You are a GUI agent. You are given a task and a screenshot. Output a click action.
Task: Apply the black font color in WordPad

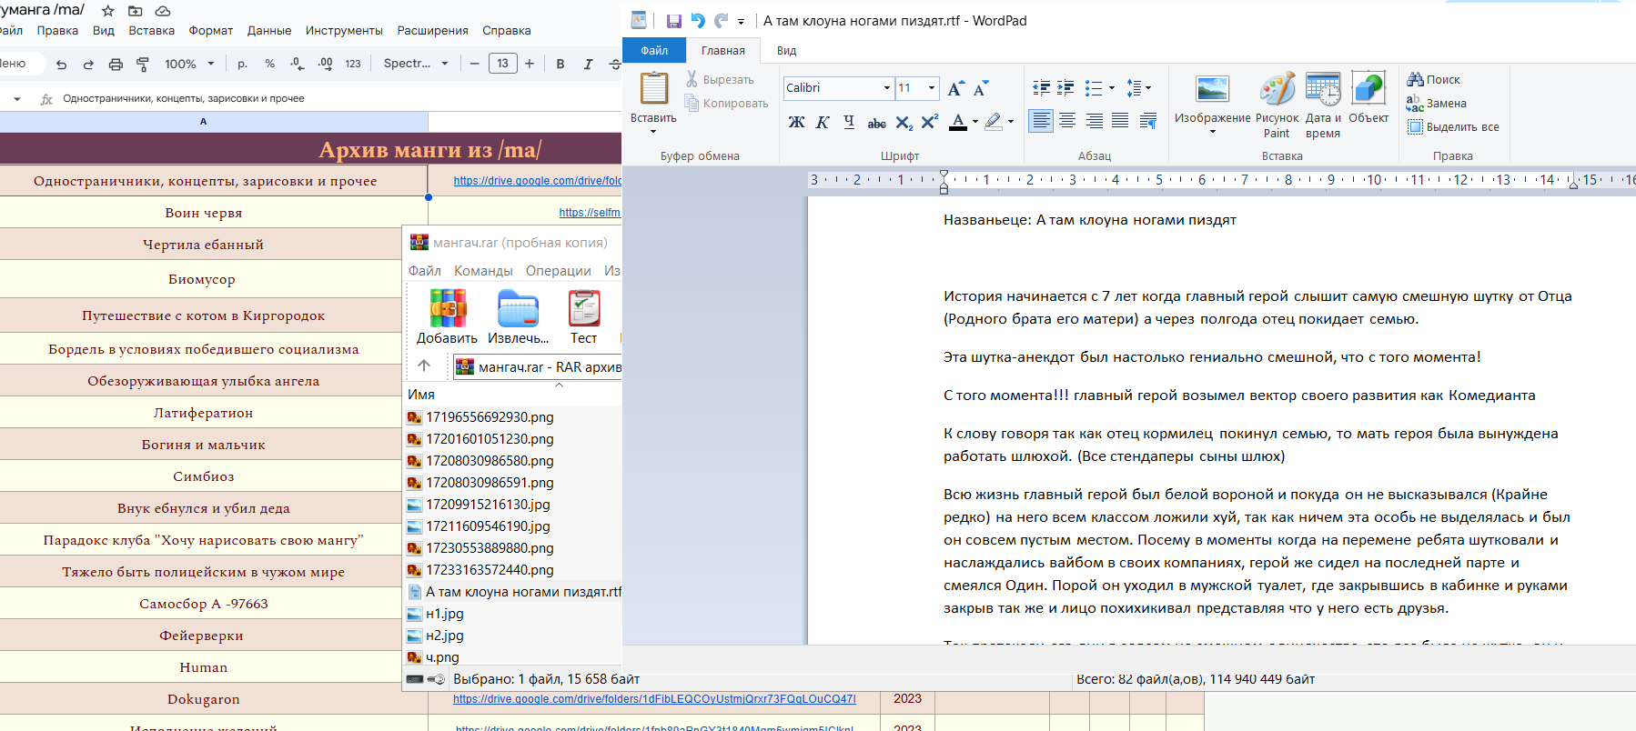click(958, 122)
